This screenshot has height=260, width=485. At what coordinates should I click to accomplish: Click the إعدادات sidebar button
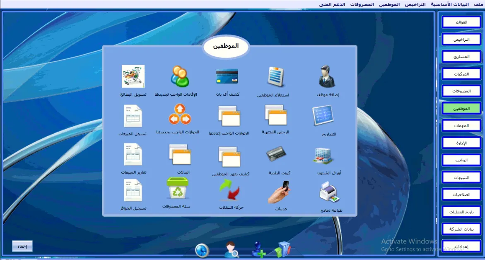point(461,246)
